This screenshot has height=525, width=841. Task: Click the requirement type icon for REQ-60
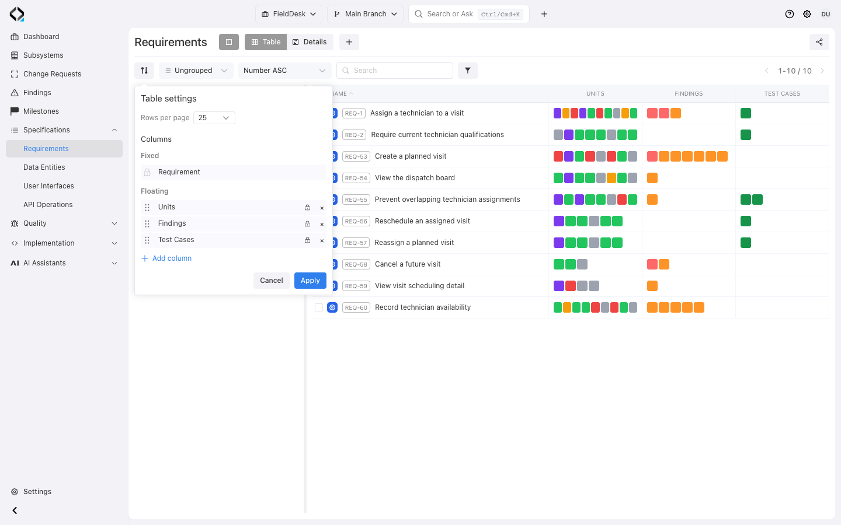tap(332, 307)
